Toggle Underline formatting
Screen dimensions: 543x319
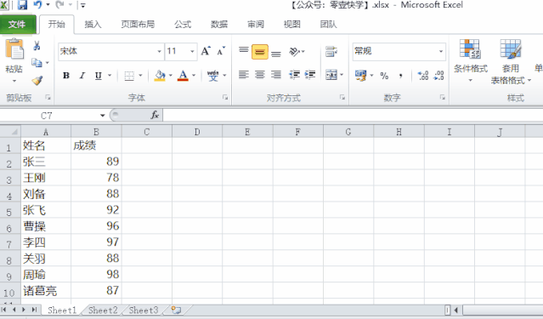point(99,76)
